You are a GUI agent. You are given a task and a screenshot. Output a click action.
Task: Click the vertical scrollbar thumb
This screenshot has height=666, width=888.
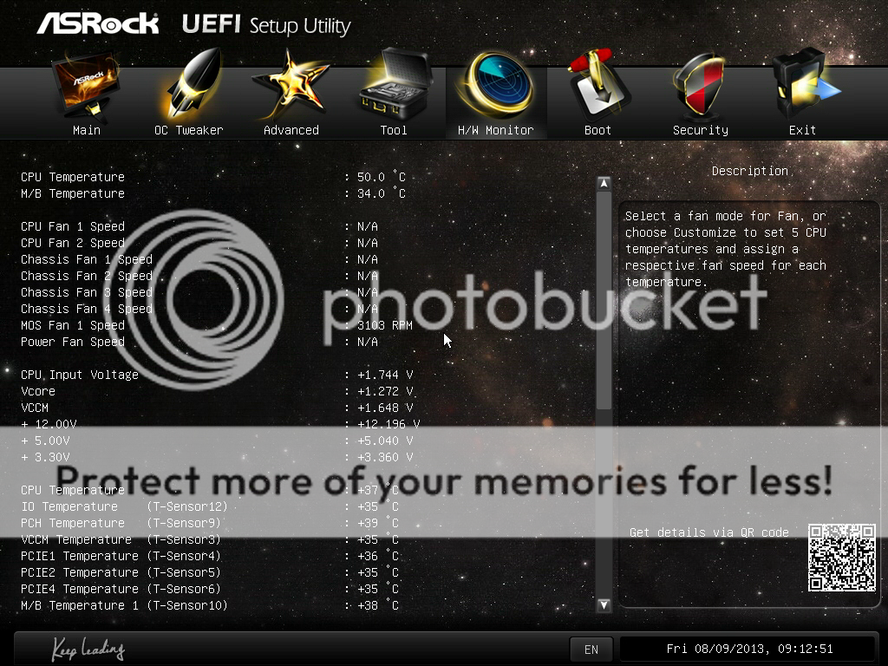(604, 300)
